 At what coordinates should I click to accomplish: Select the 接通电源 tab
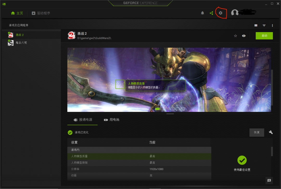[x=82, y=120]
